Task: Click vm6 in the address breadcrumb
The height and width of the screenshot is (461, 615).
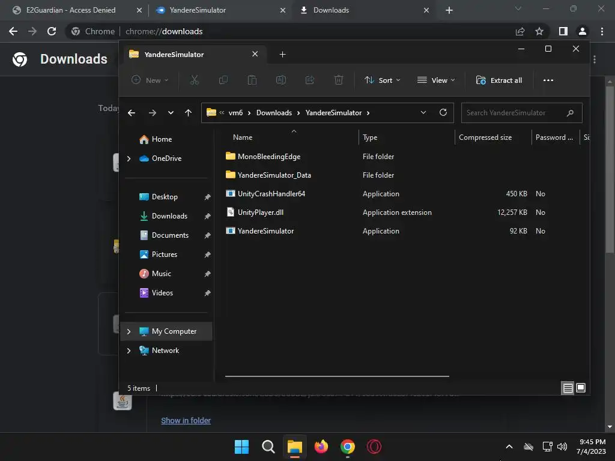Action: (x=235, y=113)
